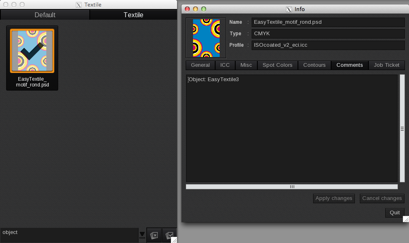The width and height of the screenshot is (409, 243).
Task: Open the Spot Colors tab
Action: tap(277, 65)
